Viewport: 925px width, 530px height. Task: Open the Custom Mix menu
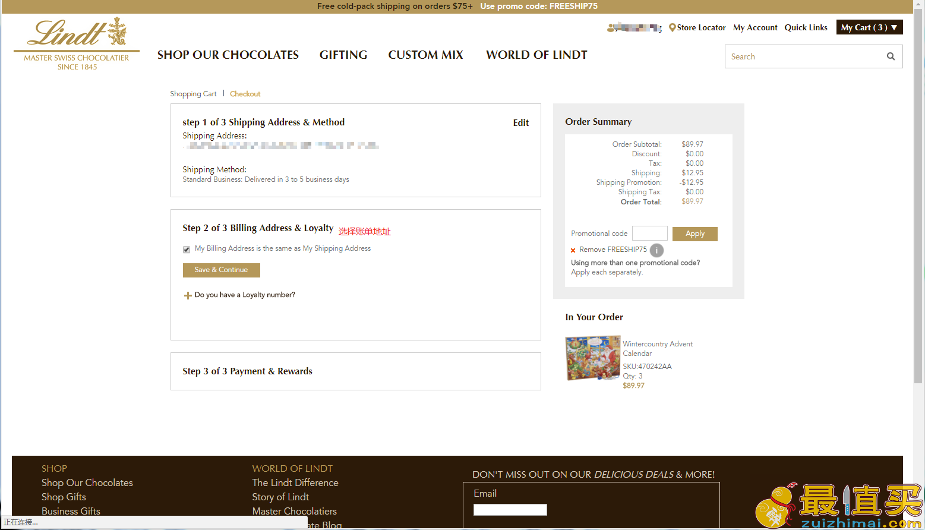coord(425,55)
